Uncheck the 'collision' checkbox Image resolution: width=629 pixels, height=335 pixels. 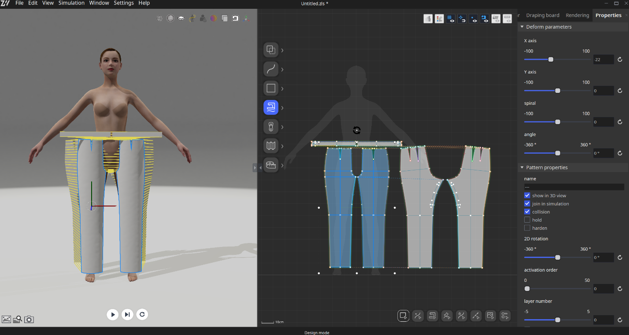click(527, 212)
